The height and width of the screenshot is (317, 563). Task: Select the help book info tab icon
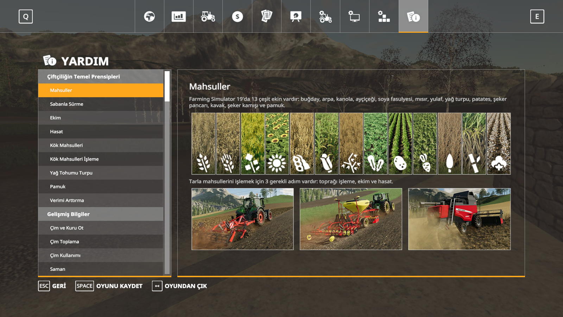click(x=413, y=16)
